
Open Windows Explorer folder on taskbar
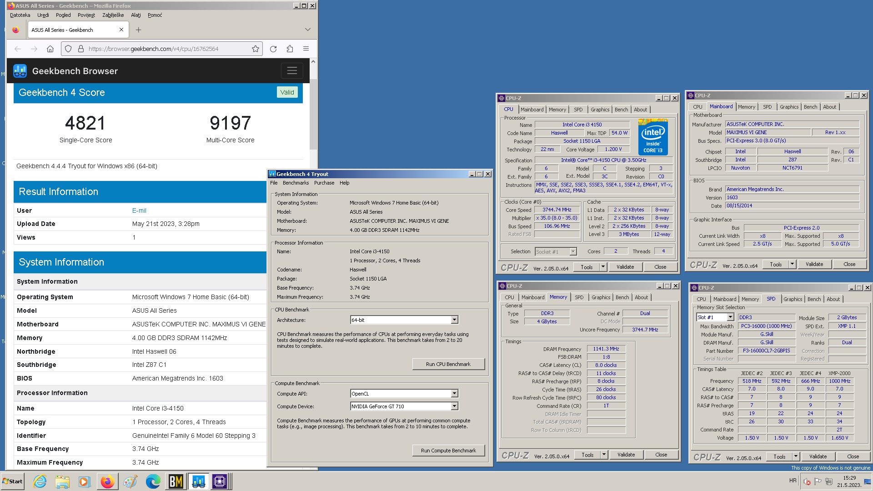62,481
